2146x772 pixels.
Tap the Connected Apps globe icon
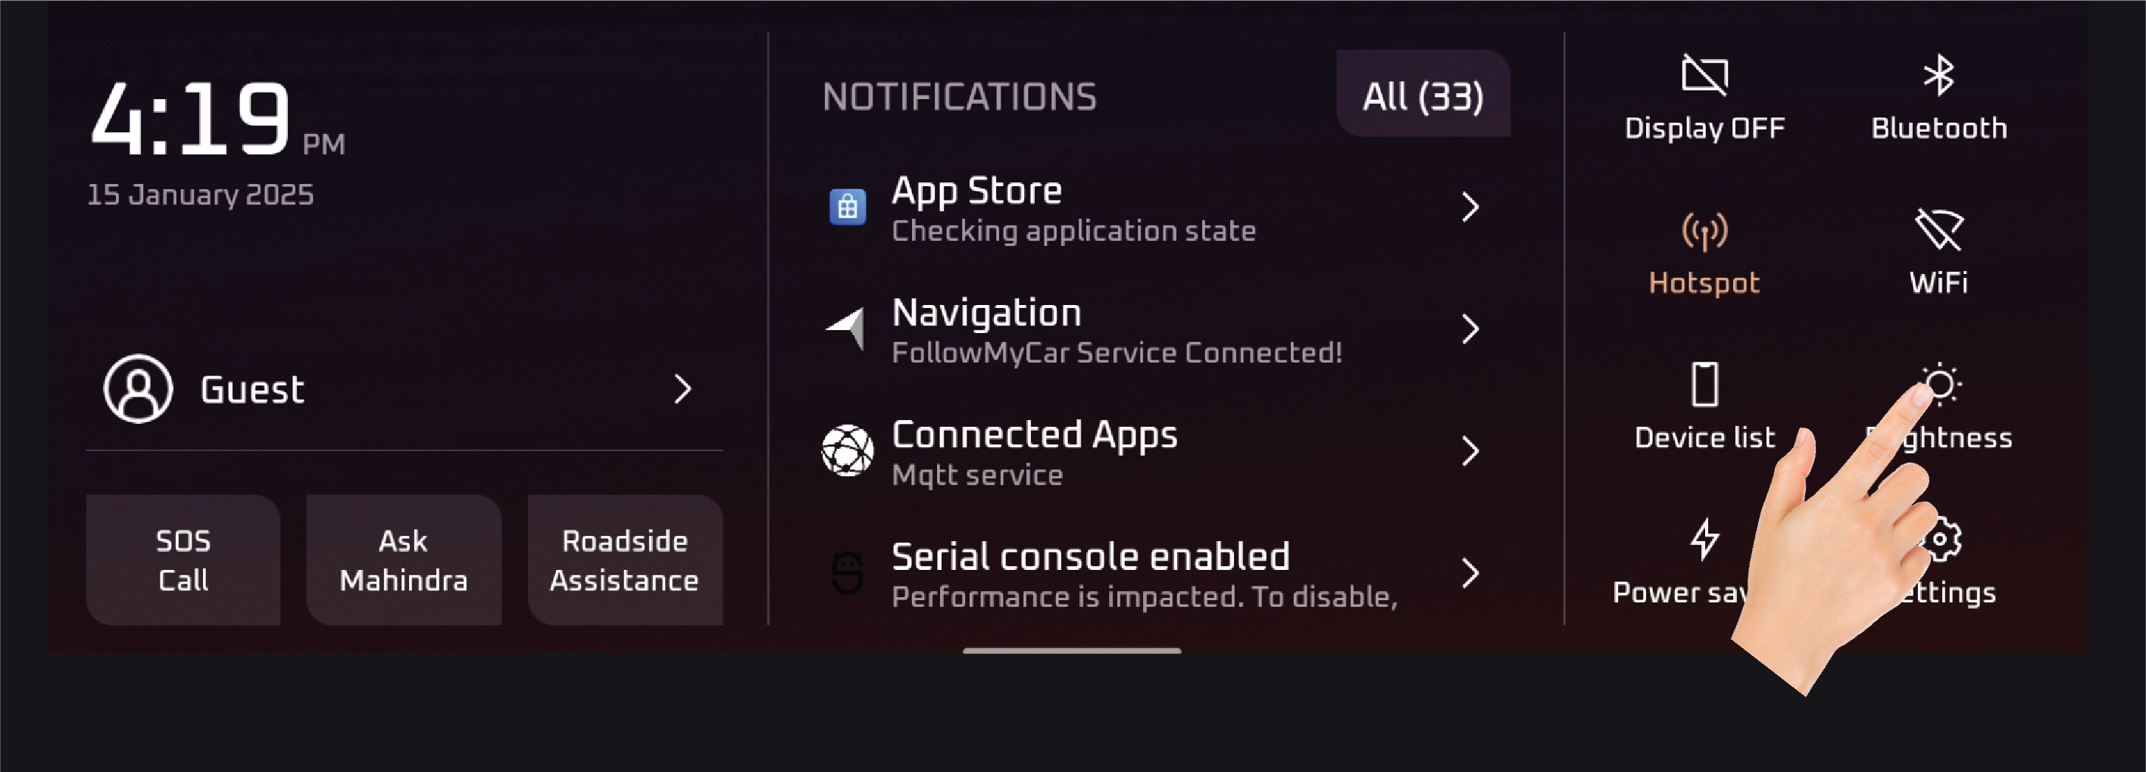[847, 450]
